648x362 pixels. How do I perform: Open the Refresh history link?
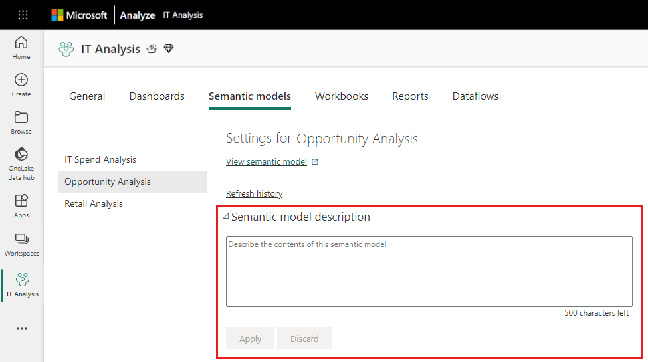(x=254, y=193)
